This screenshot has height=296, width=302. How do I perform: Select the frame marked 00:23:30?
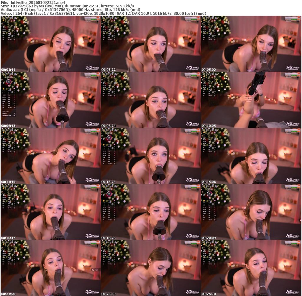[x=151, y=268]
